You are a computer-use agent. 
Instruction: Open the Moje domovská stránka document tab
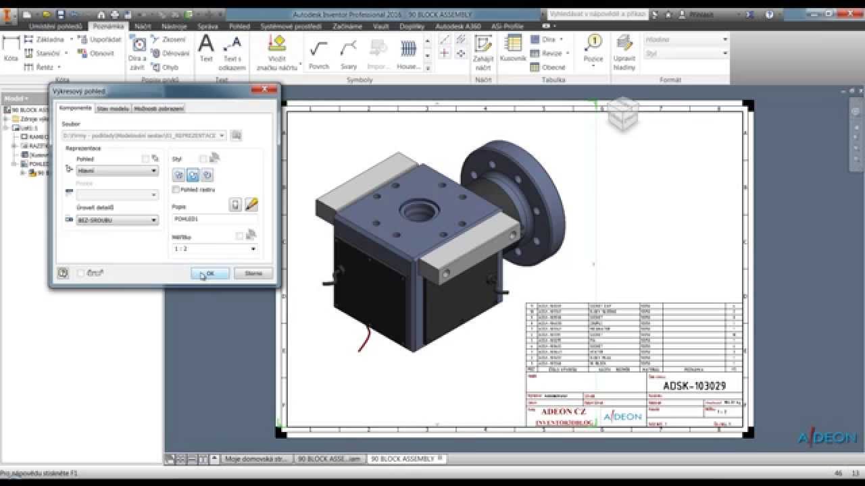257,458
